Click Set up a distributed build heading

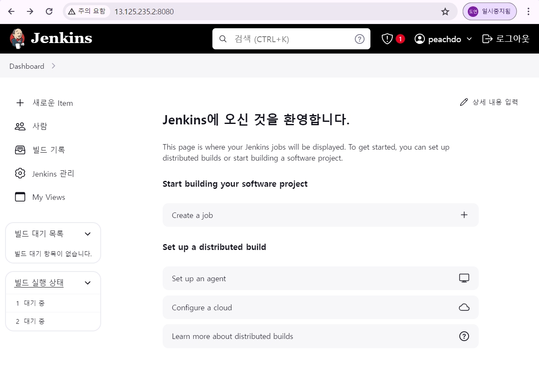[215, 247]
